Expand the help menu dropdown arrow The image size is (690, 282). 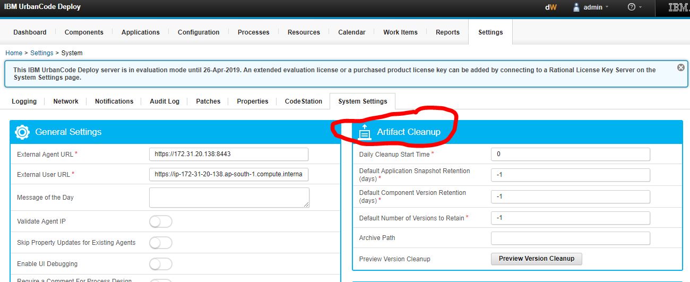[641, 7]
